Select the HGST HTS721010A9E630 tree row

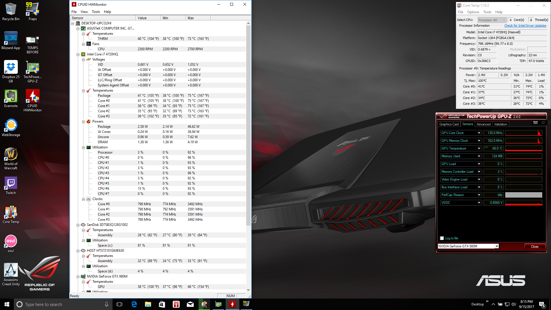(x=105, y=251)
